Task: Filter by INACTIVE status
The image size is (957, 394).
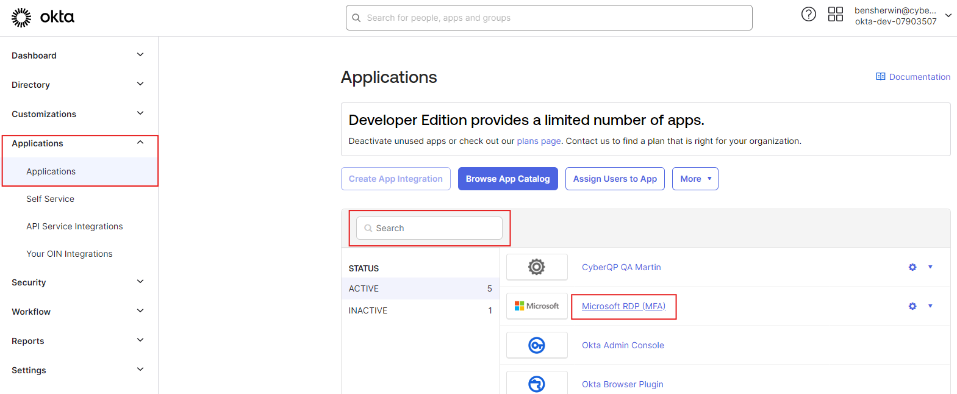Action: 420,310
